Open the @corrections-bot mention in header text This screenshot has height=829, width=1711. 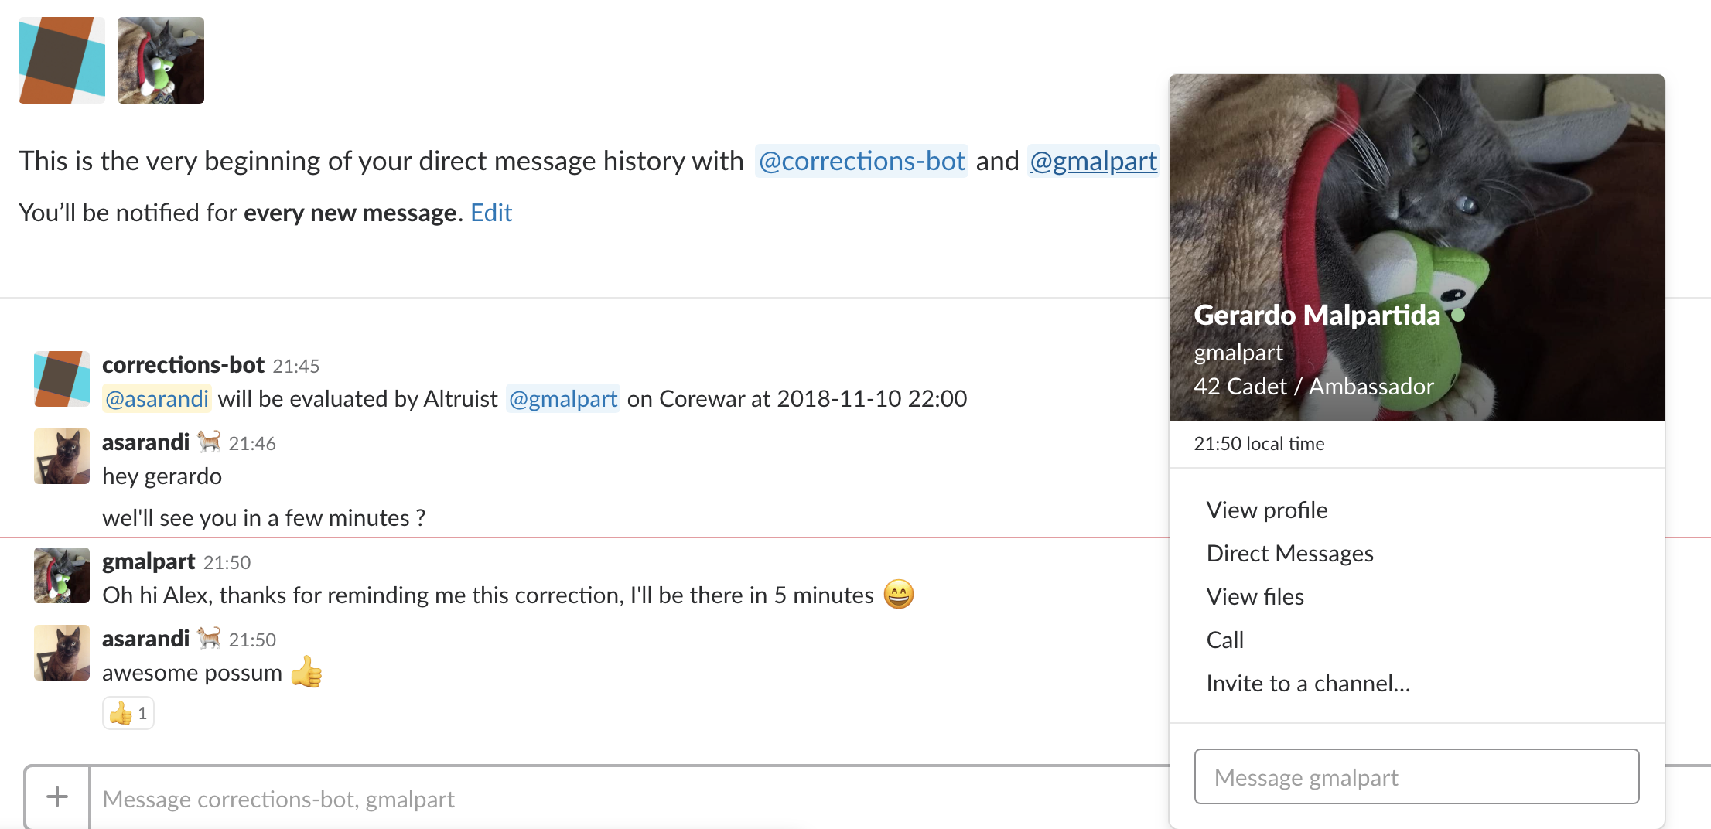click(862, 161)
